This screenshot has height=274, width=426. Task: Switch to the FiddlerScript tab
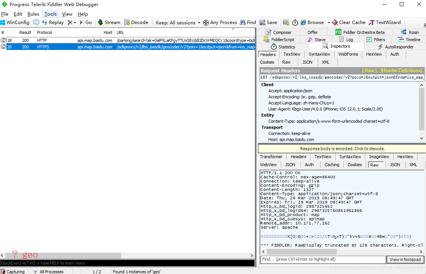[279, 40]
